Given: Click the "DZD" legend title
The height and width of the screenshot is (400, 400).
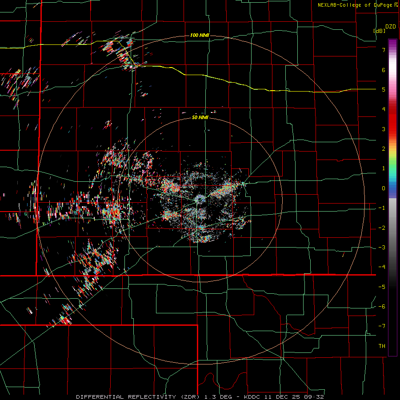Looking at the screenshot, I should point(391,27).
